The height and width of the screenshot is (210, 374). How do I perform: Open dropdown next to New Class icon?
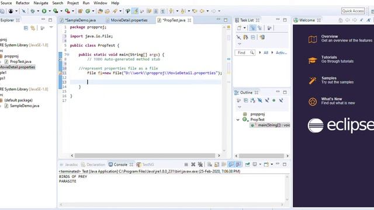[93, 11]
